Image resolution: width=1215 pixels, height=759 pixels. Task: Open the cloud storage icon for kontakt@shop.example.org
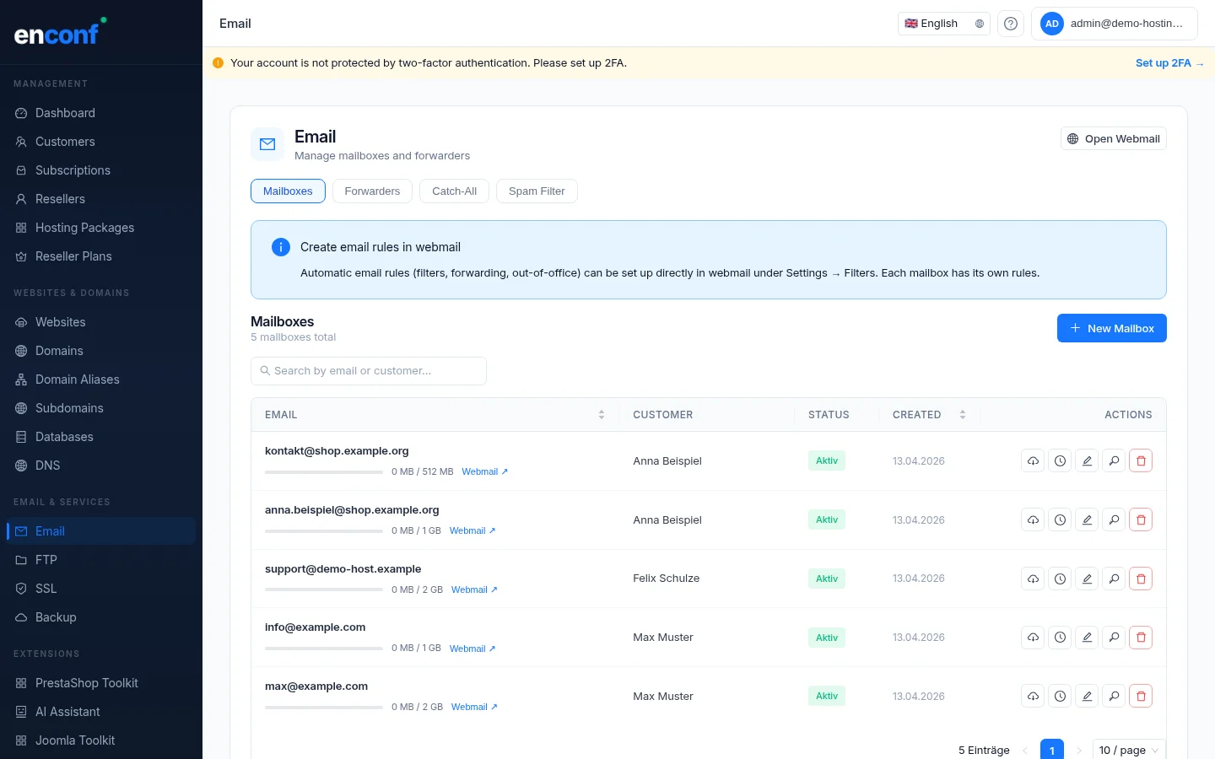[x=1033, y=460]
